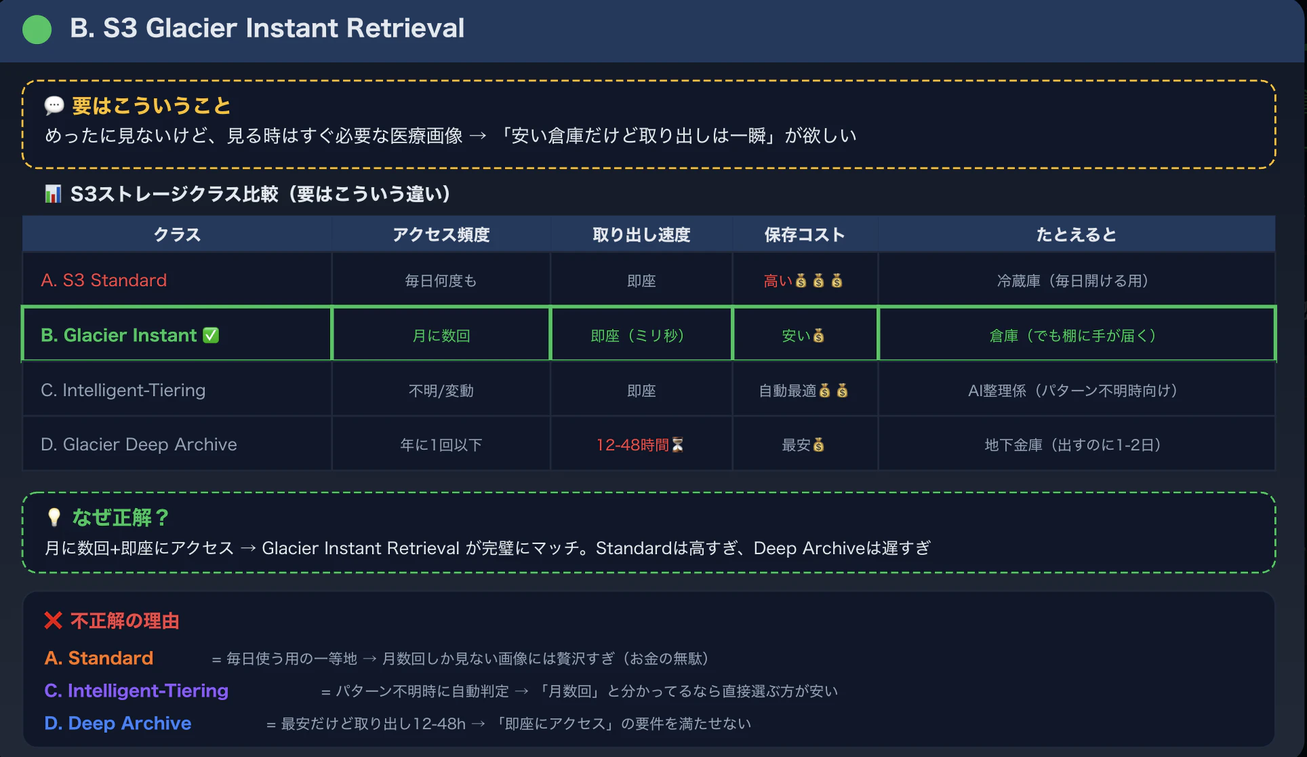The width and height of the screenshot is (1307, 757).
Task: Click the 取り出し速度 column header
Action: click(641, 235)
